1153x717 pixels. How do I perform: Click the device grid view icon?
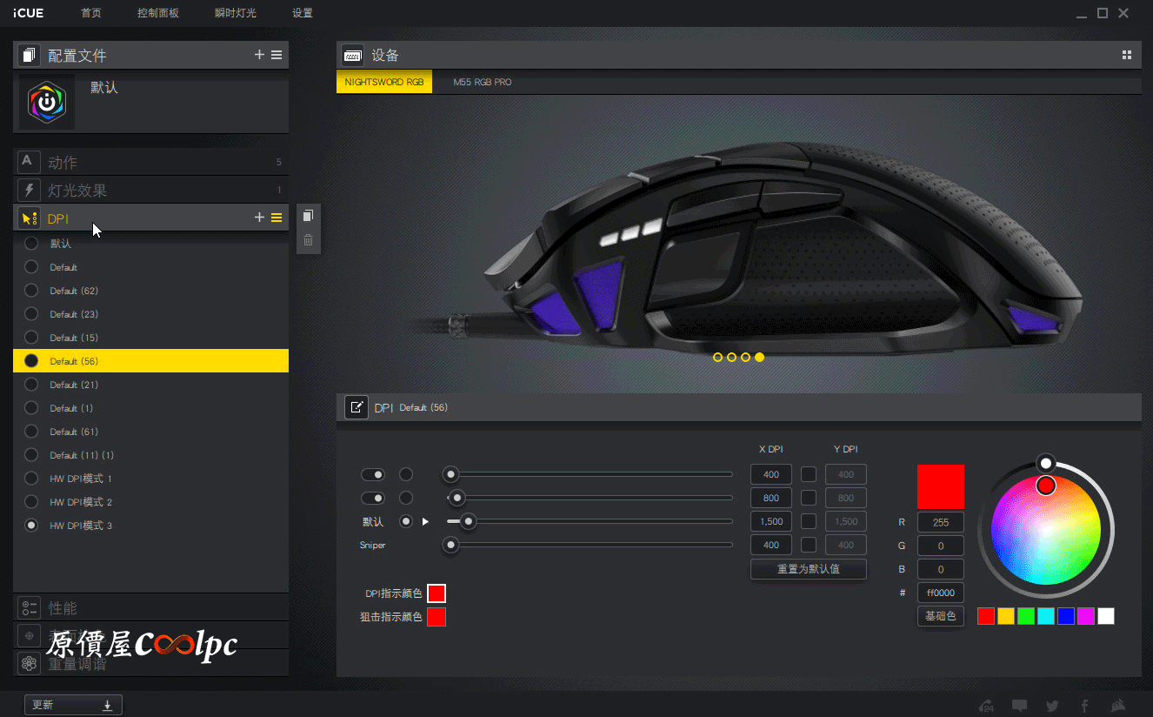pos(1127,55)
